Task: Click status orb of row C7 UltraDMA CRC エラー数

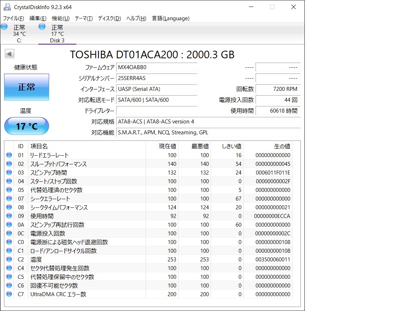Action: tap(9, 294)
